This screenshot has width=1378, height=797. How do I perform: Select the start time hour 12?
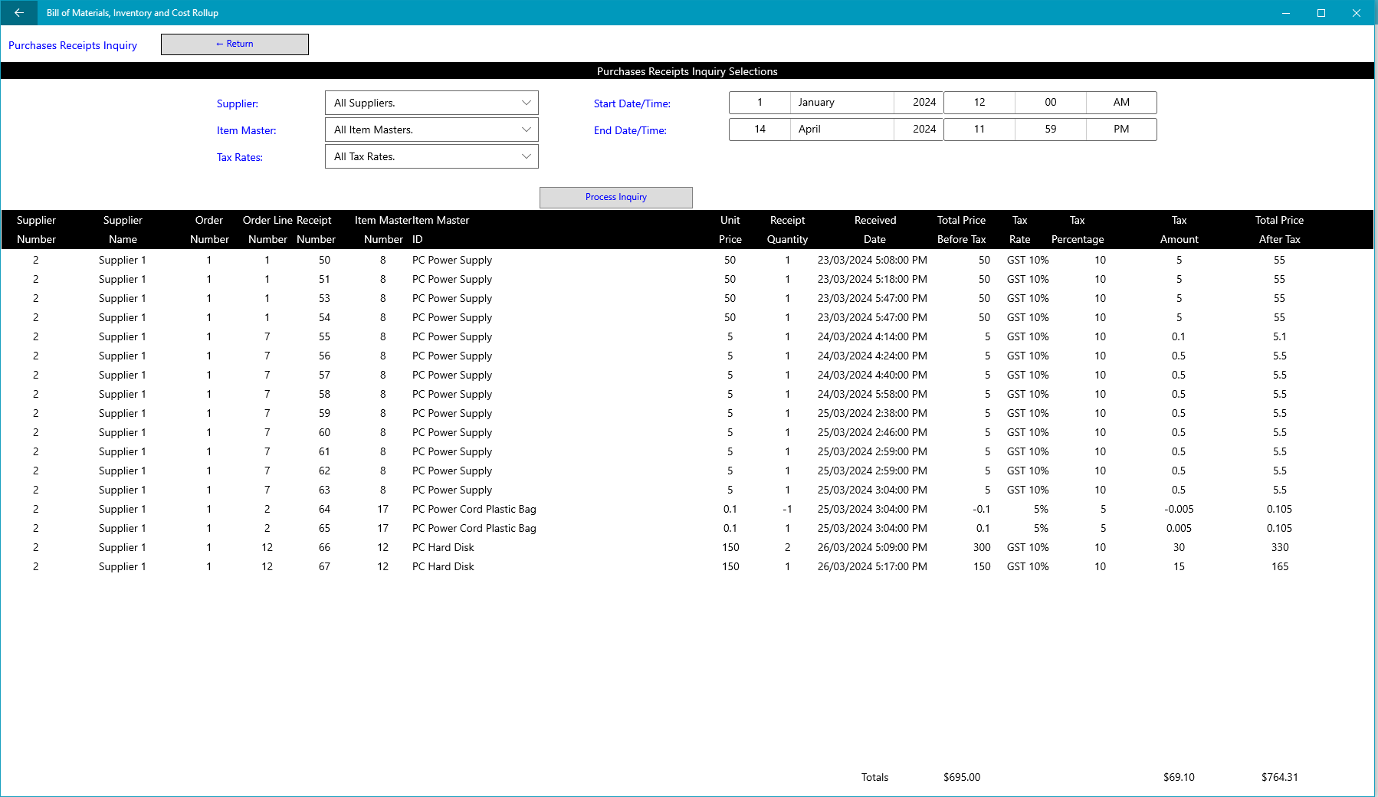[979, 102]
